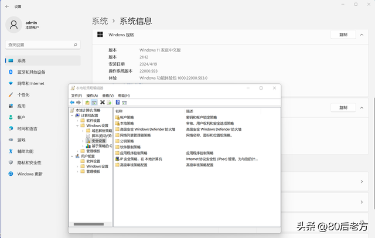Expand Windows 设置 arrow under 用户配置
The width and height of the screenshot is (375, 238).
coord(77,166)
